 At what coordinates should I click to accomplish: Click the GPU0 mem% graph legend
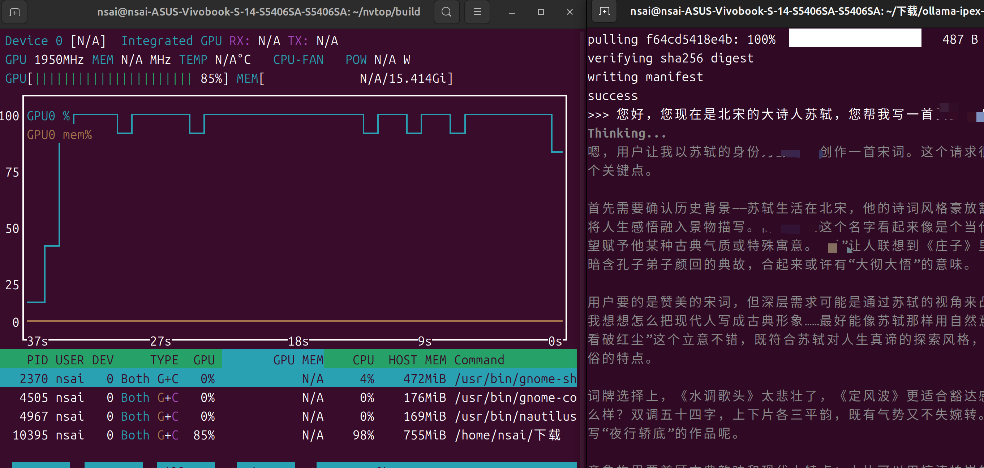[x=60, y=134]
